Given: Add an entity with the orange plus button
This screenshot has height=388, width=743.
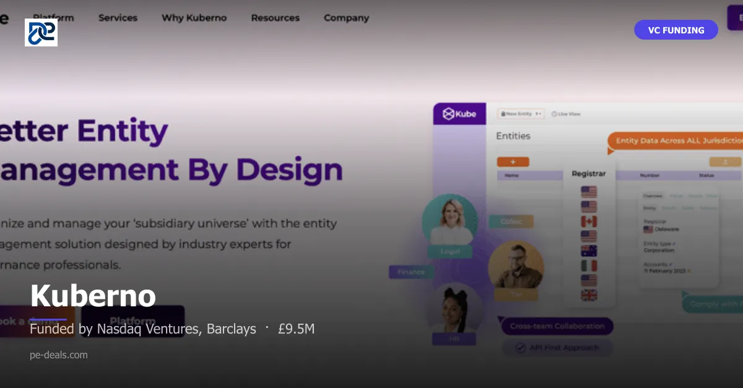Looking at the screenshot, I should pos(513,162).
